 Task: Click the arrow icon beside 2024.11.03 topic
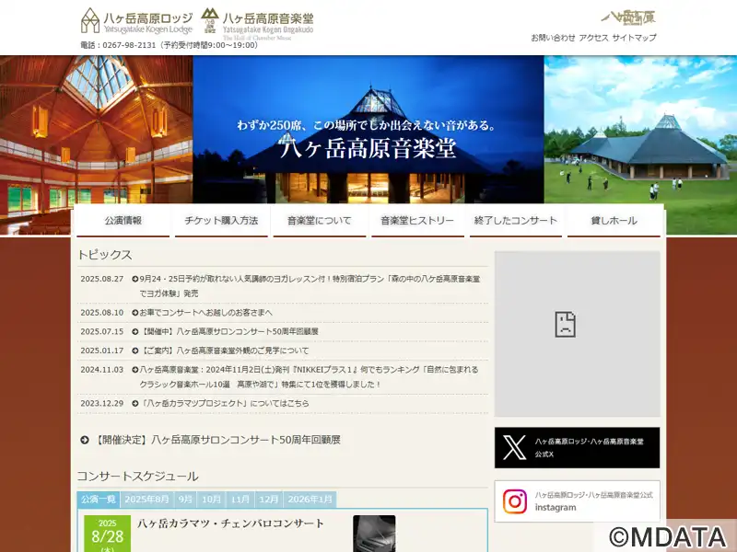click(135, 370)
